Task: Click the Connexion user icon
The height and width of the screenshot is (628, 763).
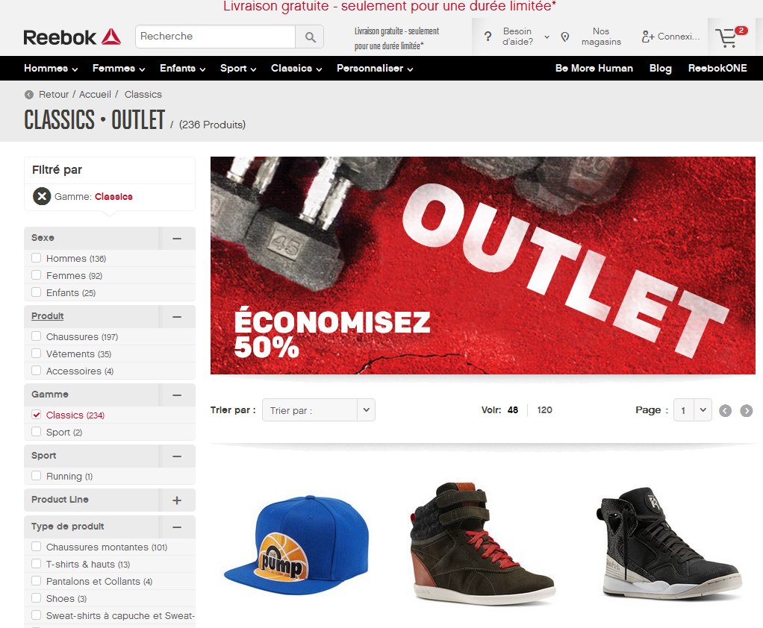Action: [648, 37]
